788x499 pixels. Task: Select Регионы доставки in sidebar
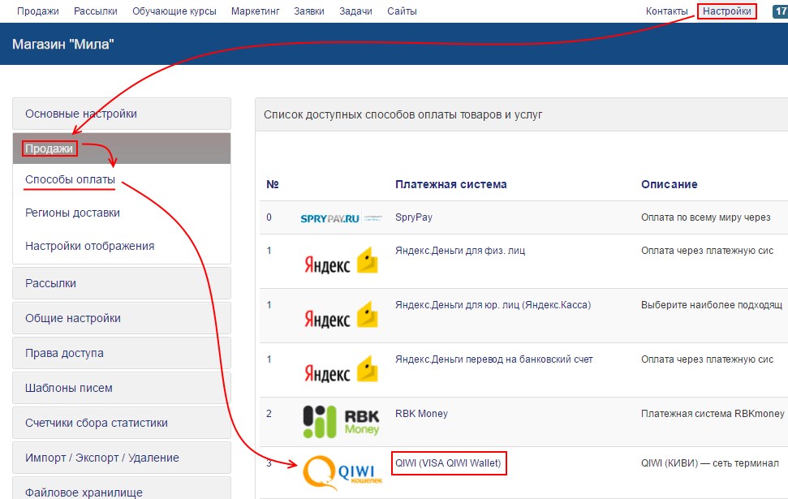pos(72,213)
